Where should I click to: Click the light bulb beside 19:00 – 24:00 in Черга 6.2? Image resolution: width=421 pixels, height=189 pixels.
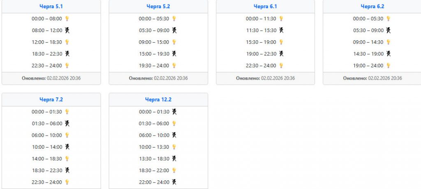click(388, 65)
